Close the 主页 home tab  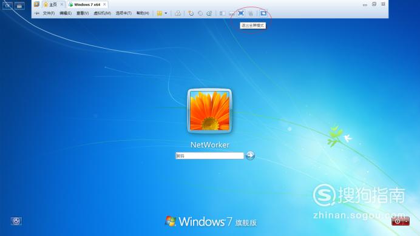62,5
